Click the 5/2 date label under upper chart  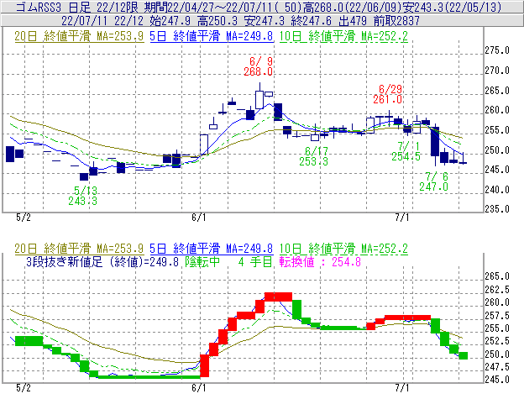coord(24,218)
